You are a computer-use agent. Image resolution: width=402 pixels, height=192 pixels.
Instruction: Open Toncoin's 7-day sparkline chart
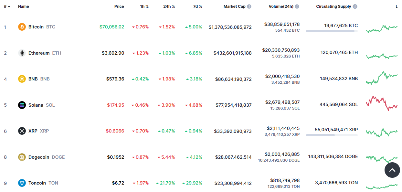click(x=382, y=187)
